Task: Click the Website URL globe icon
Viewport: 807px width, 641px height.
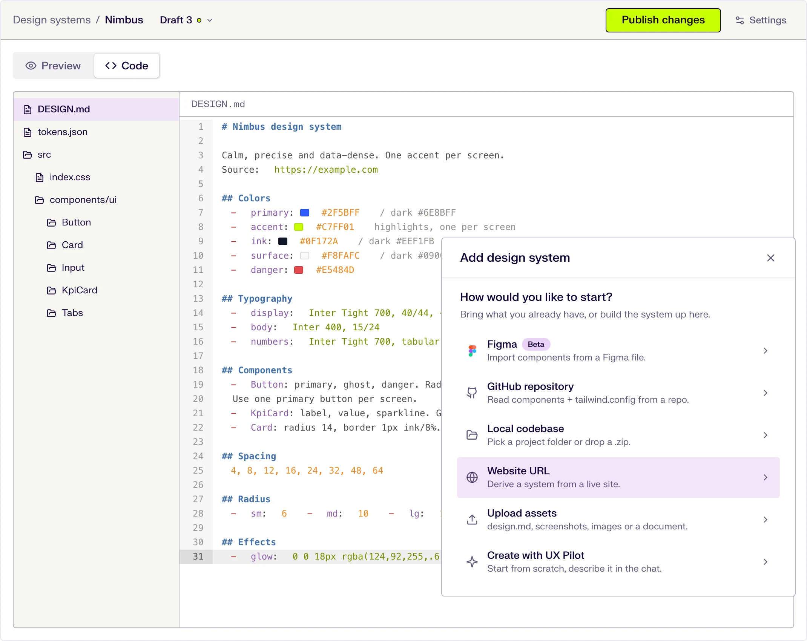Action: point(472,477)
